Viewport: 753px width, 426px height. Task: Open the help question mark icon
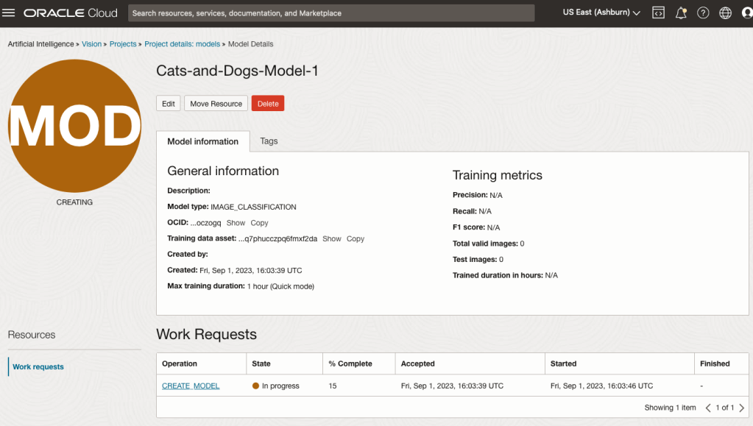[x=703, y=13]
